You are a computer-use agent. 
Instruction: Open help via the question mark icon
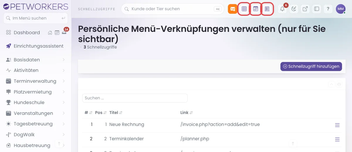[x=328, y=9]
